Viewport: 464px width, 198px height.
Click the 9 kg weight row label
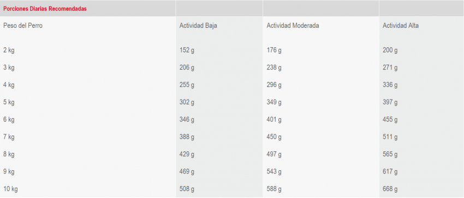[x=9, y=172]
